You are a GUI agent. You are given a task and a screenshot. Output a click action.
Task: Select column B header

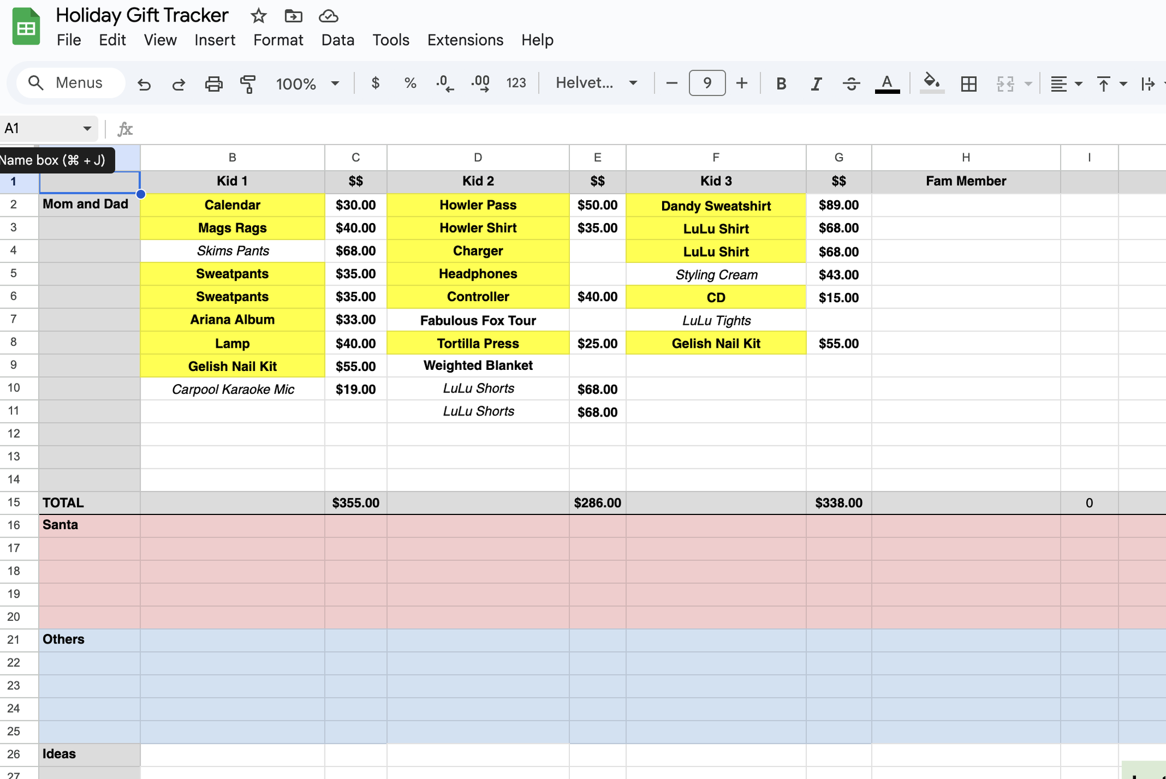(x=232, y=158)
